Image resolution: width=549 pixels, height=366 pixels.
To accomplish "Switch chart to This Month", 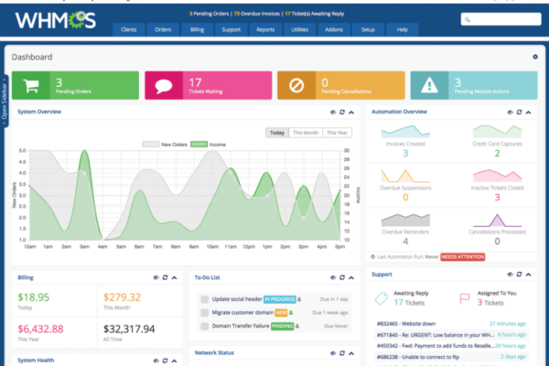I will point(304,133).
